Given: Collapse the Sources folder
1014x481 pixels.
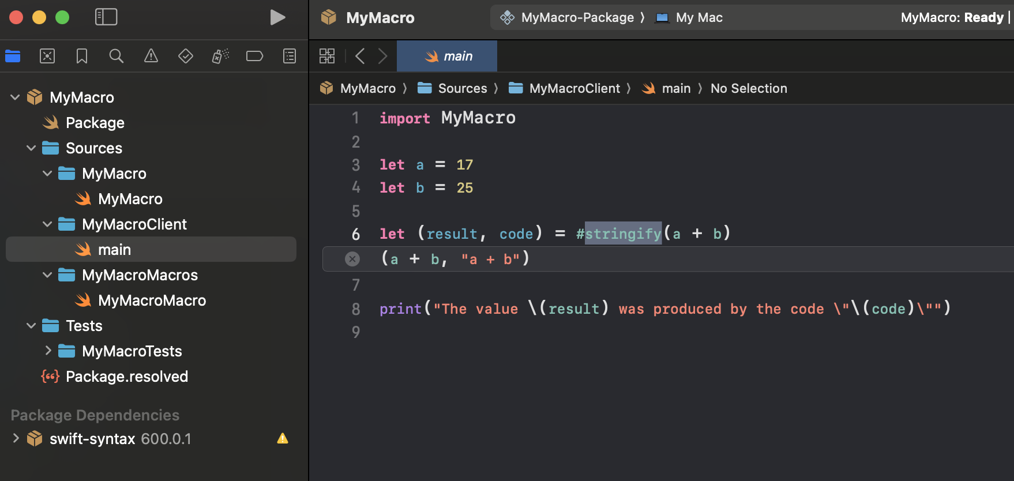Looking at the screenshot, I should [x=31, y=148].
